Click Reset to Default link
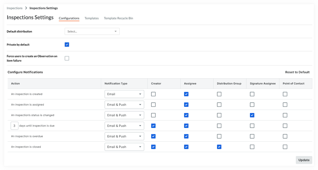This screenshot has height=170, width=318. [297, 72]
